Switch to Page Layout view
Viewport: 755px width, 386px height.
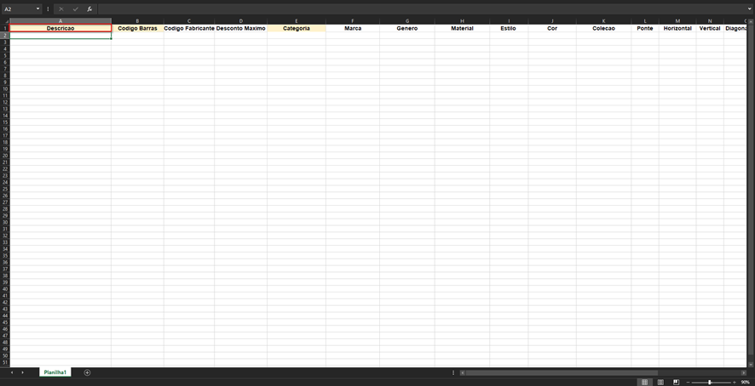pos(660,382)
